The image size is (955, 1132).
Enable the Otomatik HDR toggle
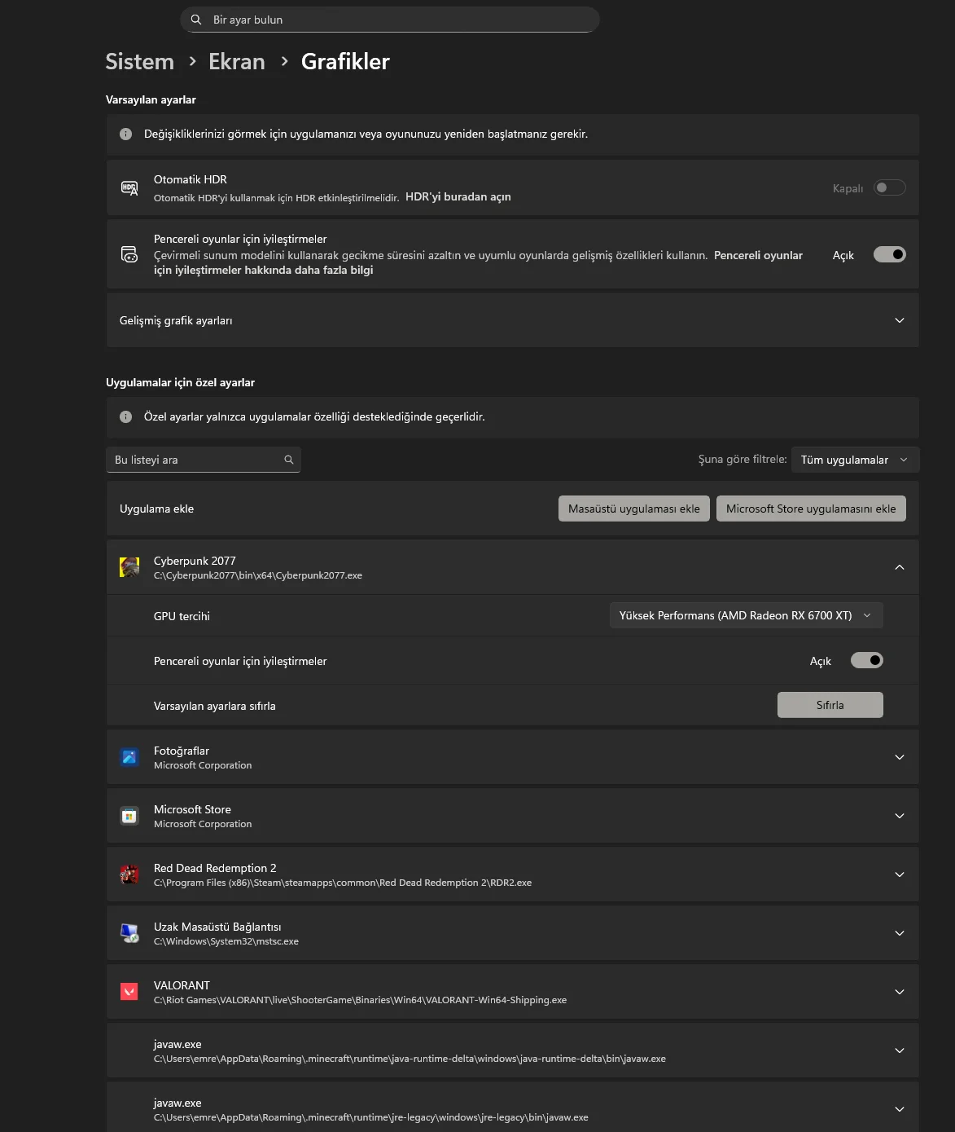(890, 187)
